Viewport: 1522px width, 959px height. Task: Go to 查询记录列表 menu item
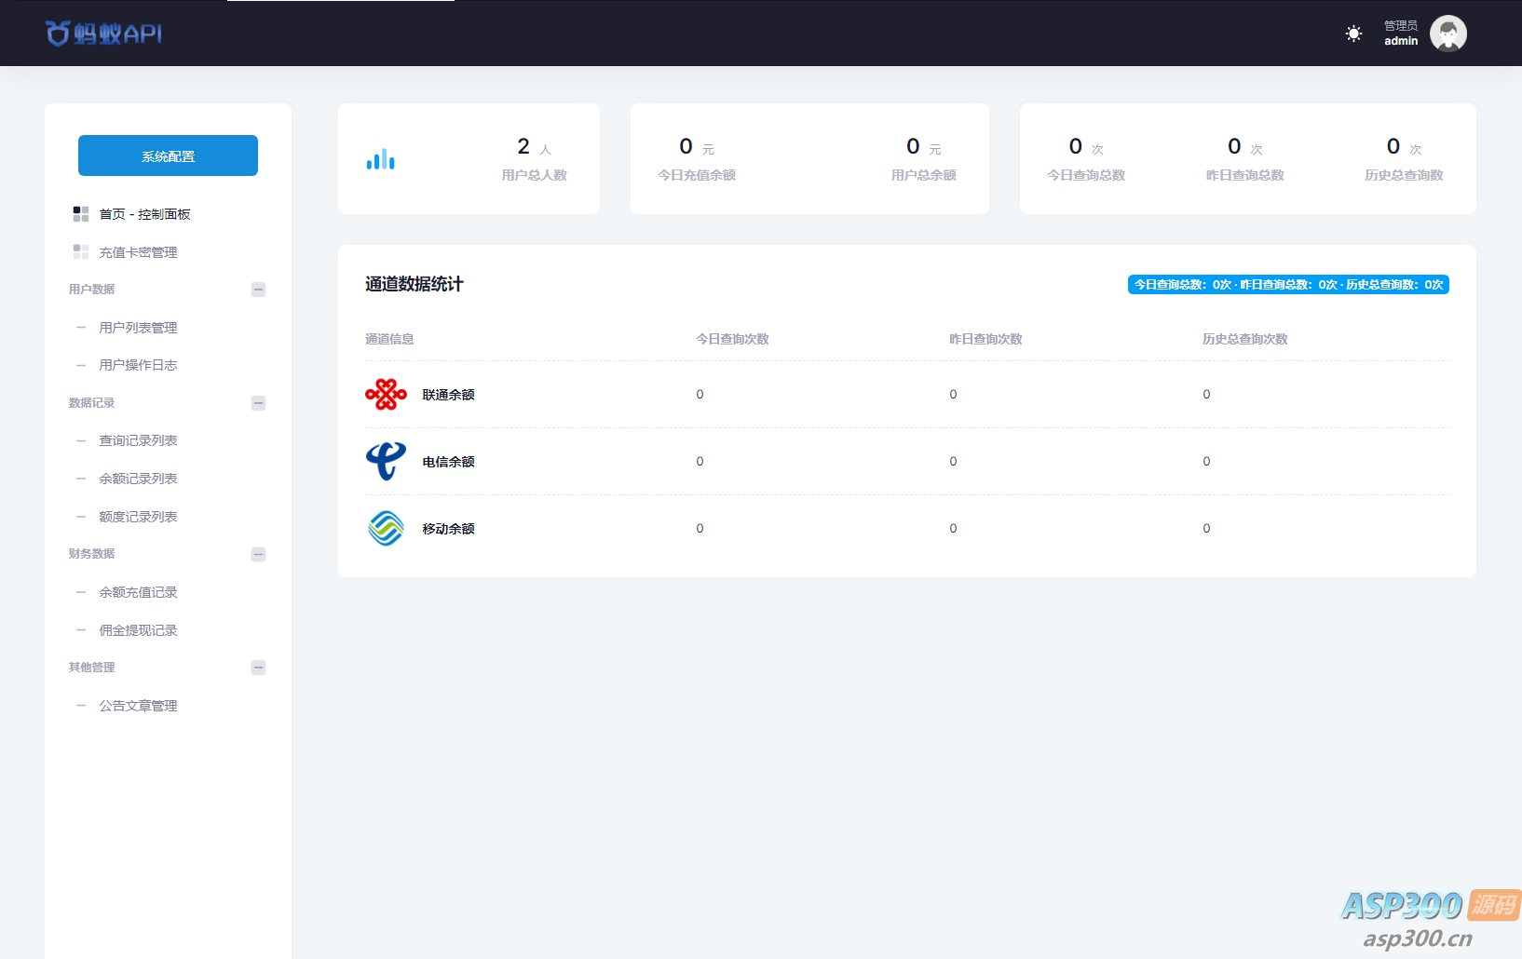[138, 440]
